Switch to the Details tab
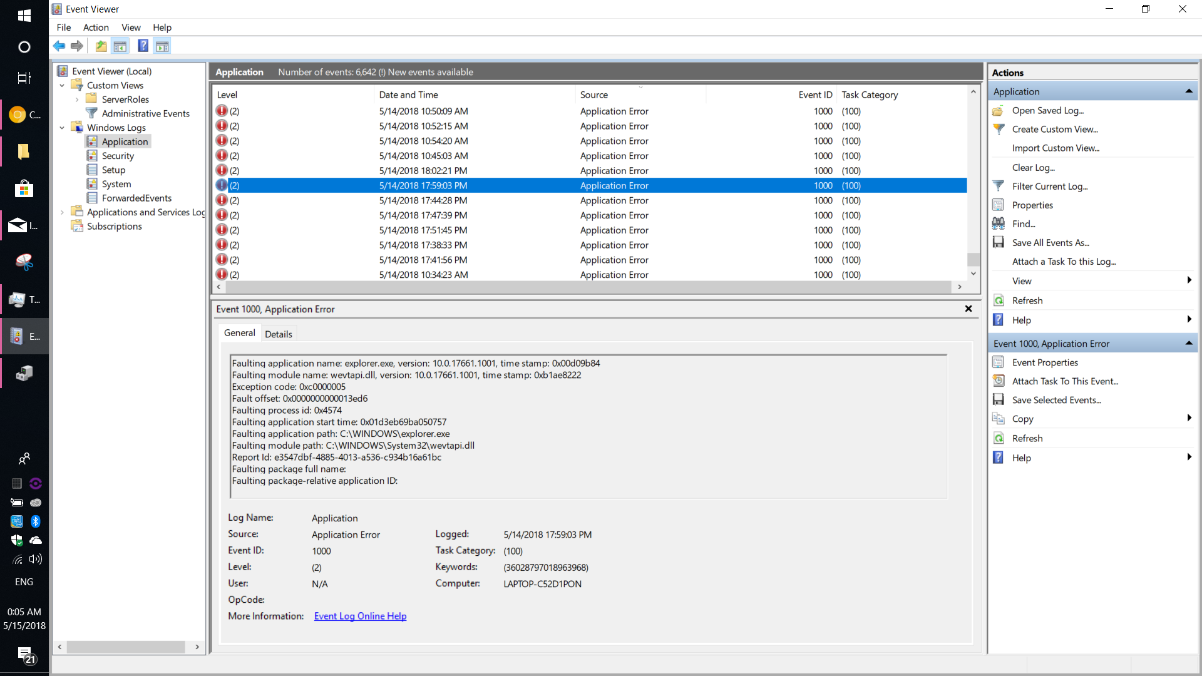 [x=278, y=334]
